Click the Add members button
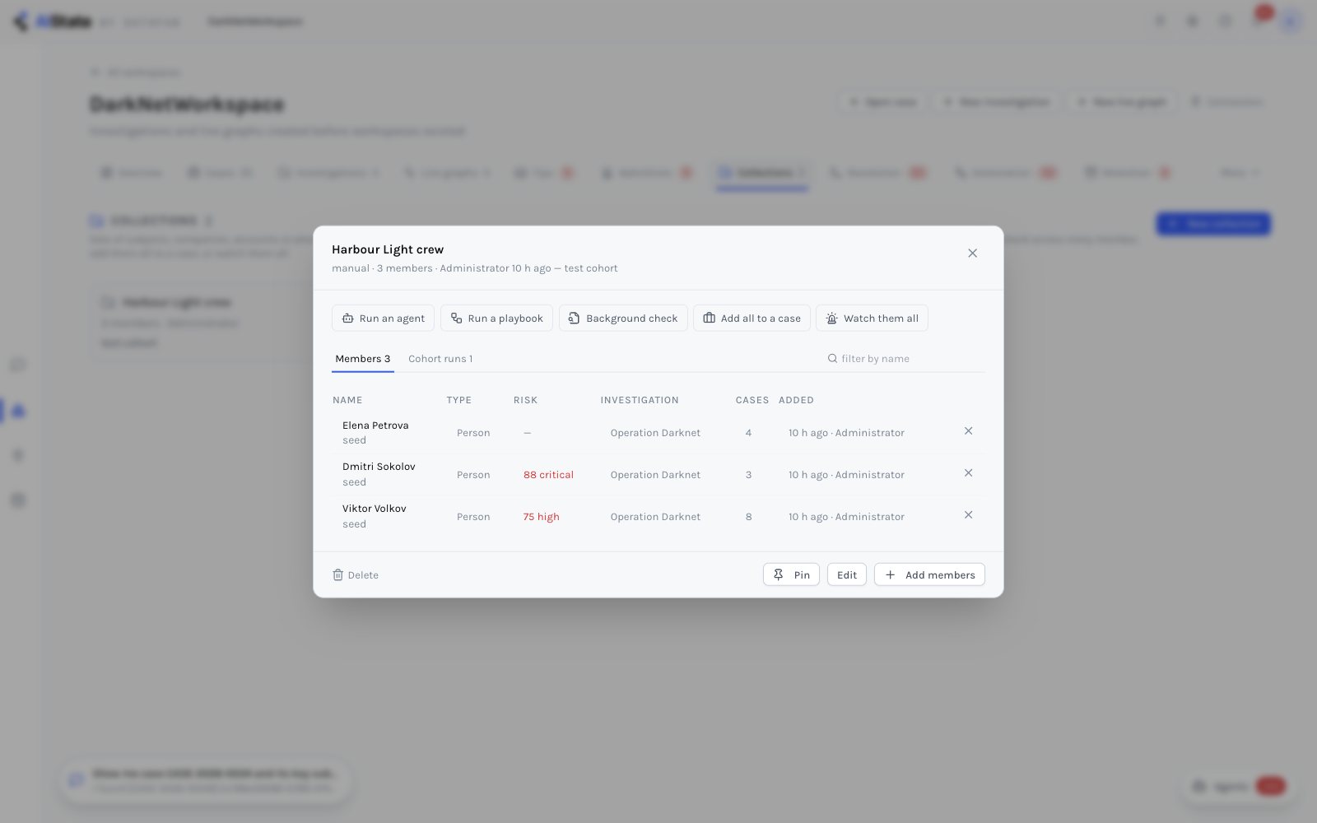Image resolution: width=1317 pixels, height=823 pixels. coord(929,574)
